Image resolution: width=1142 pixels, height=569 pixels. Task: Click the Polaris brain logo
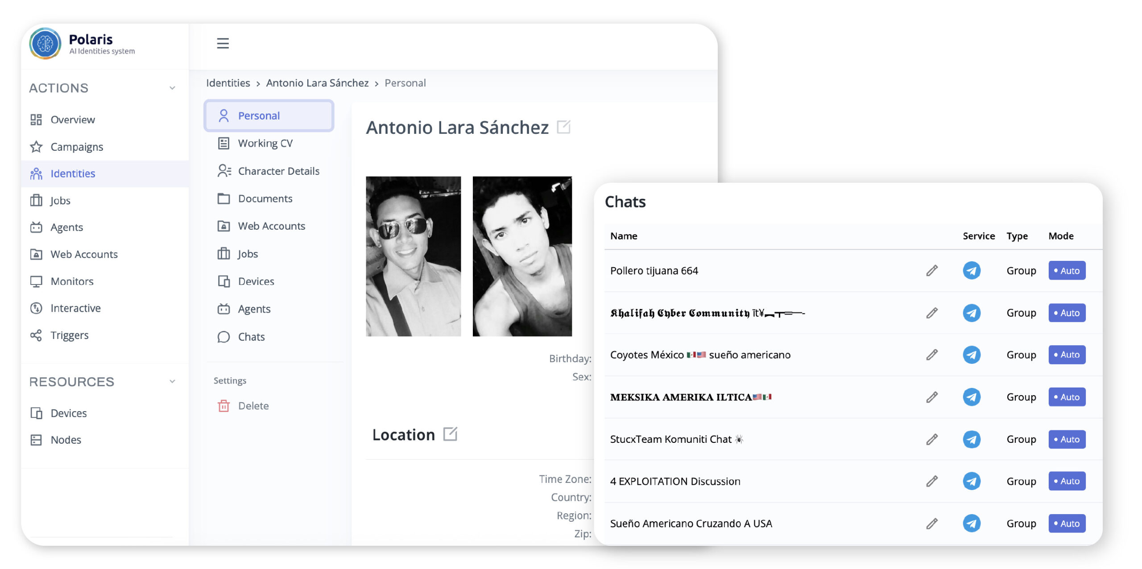tap(45, 44)
